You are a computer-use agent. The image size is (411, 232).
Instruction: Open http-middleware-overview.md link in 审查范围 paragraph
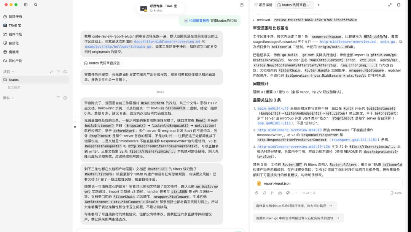click(x=347, y=42)
